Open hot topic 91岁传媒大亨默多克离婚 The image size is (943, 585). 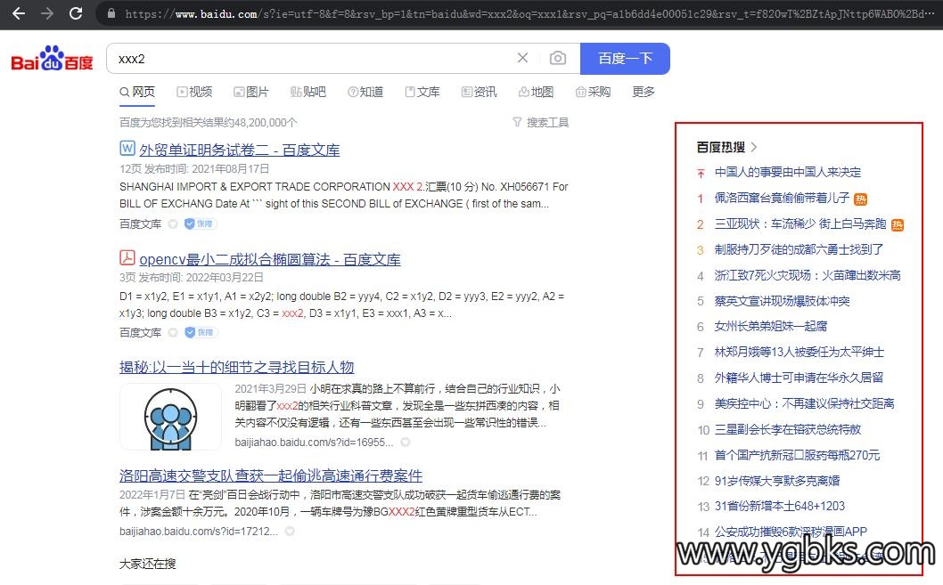[x=777, y=481]
